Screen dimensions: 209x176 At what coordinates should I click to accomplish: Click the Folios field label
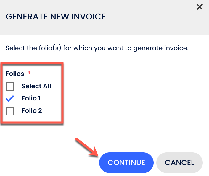pos(15,74)
